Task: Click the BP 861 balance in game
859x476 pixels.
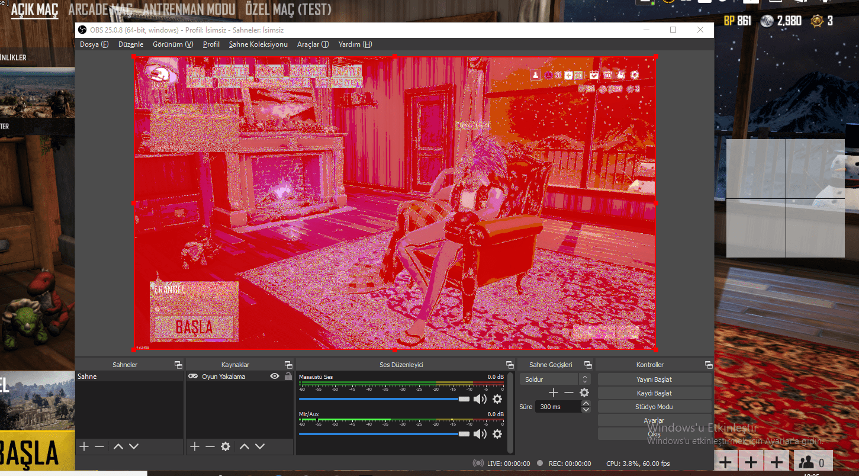Action: (737, 21)
